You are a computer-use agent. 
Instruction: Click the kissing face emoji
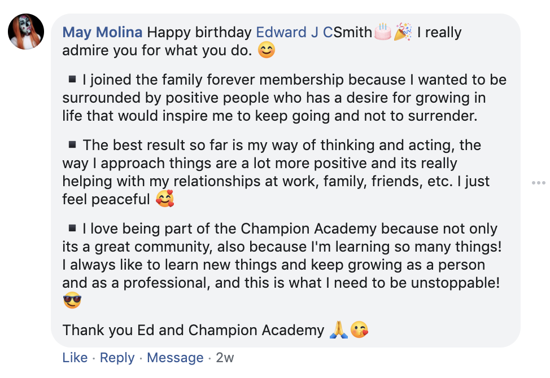click(359, 329)
